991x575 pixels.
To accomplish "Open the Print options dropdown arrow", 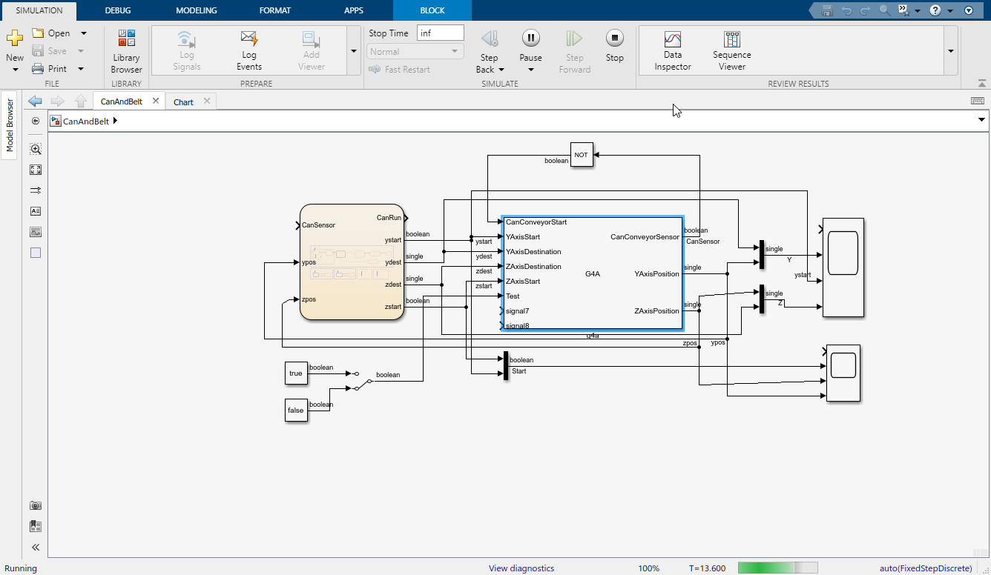I will pyautogui.click(x=82, y=69).
